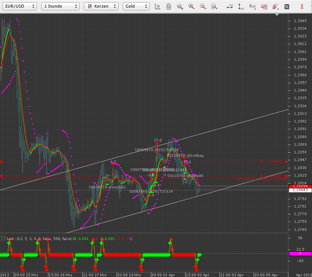The image size is (312, 277).
Task: Click the white 1,28043 price tag
Action: (x=300, y=190)
